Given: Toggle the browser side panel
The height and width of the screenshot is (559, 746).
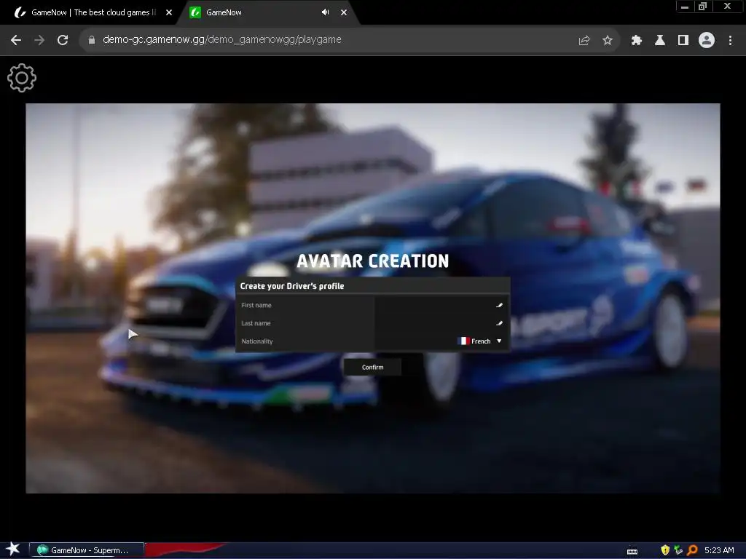Looking at the screenshot, I should [683, 41].
